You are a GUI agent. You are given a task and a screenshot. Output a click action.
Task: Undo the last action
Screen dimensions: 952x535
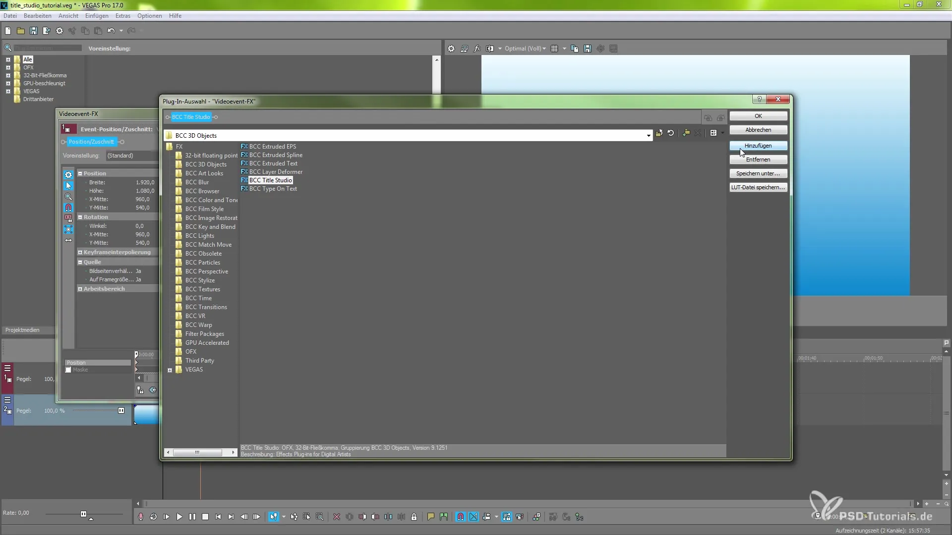click(x=111, y=31)
